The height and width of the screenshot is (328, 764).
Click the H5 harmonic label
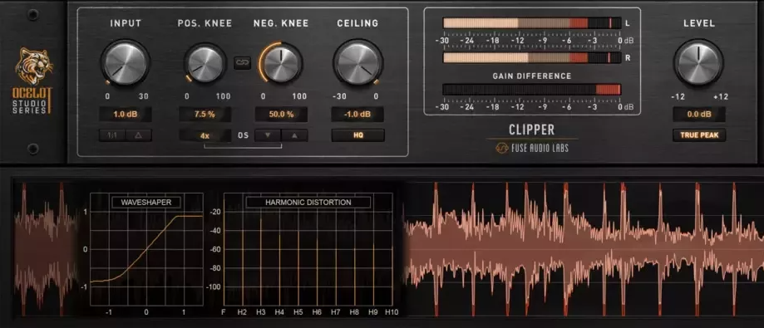point(298,312)
